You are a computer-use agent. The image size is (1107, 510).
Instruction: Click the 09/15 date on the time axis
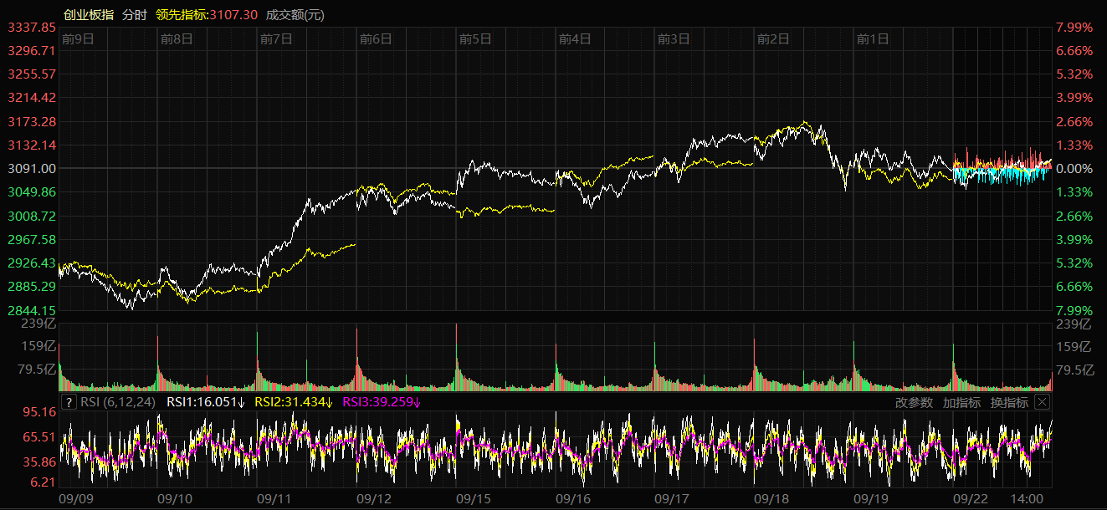tap(474, 498)
